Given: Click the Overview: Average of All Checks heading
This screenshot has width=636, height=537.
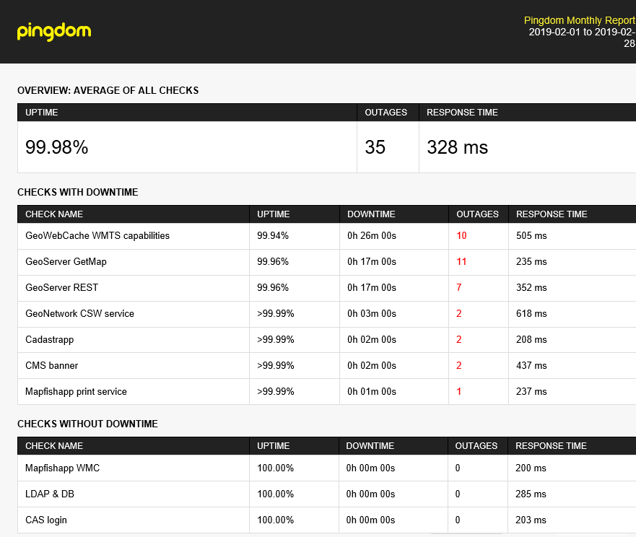Looking at the screenshot, I should point(108,90).
